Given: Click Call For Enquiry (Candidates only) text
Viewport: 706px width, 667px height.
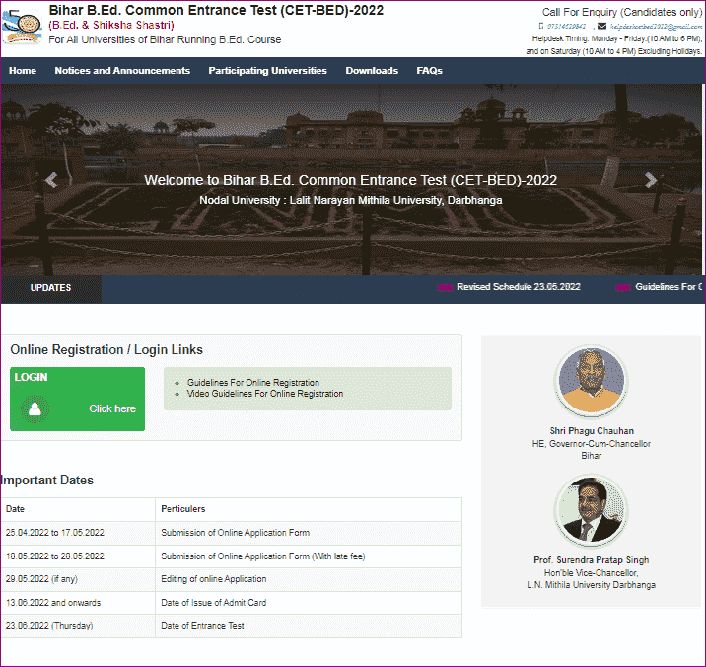Looking at the screenshot, I should click(x=622, y=12).
